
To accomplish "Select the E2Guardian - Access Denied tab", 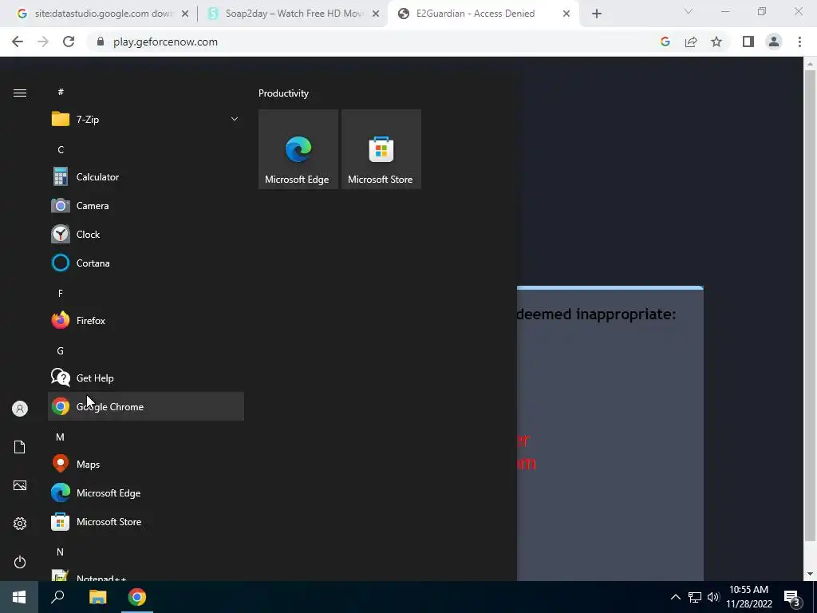I will click(x=483, y=14).
